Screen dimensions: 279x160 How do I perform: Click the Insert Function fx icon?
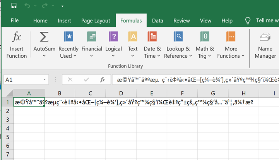click(17, 38)
